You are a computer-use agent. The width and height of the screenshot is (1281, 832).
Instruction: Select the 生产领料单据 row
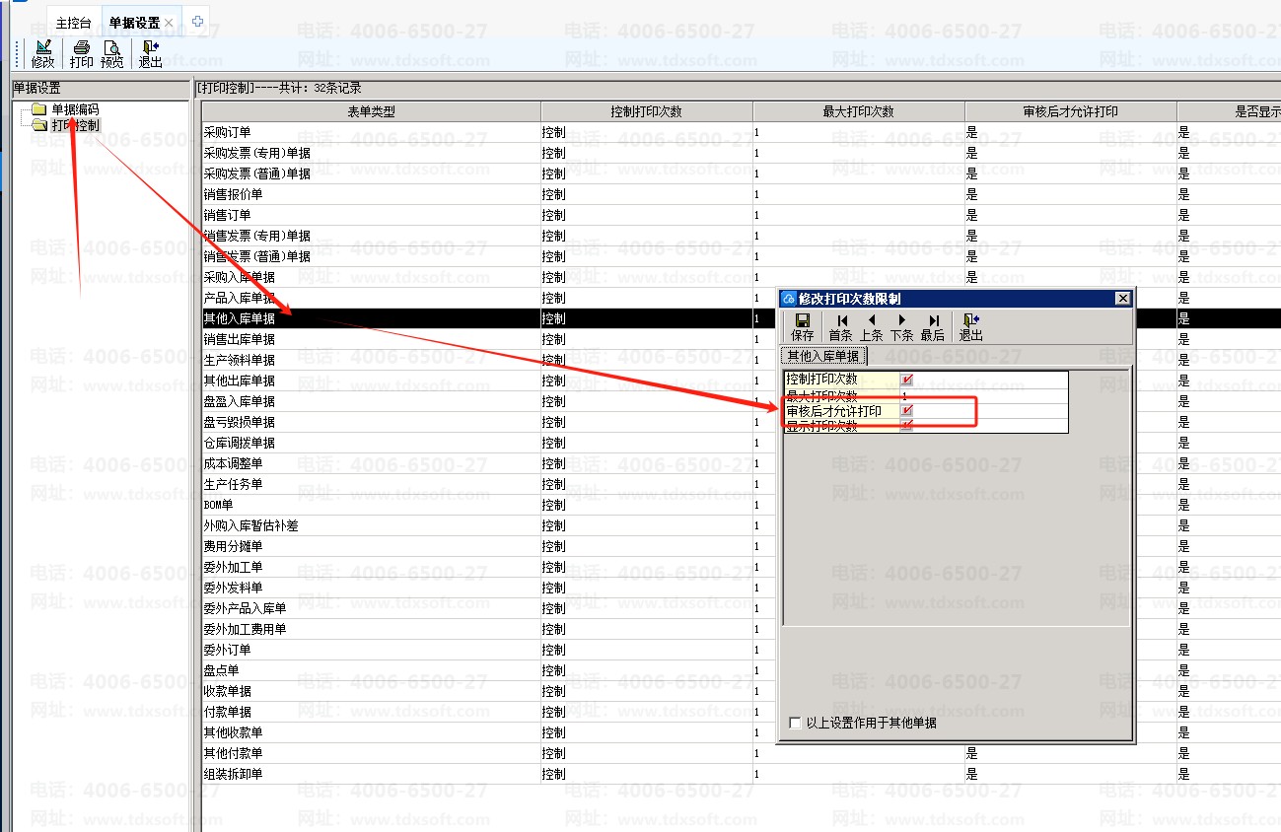(742, 360)
